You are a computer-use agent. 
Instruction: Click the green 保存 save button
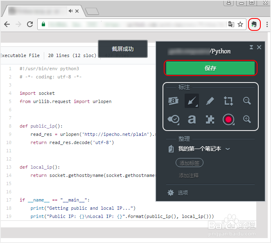[210, 68]
